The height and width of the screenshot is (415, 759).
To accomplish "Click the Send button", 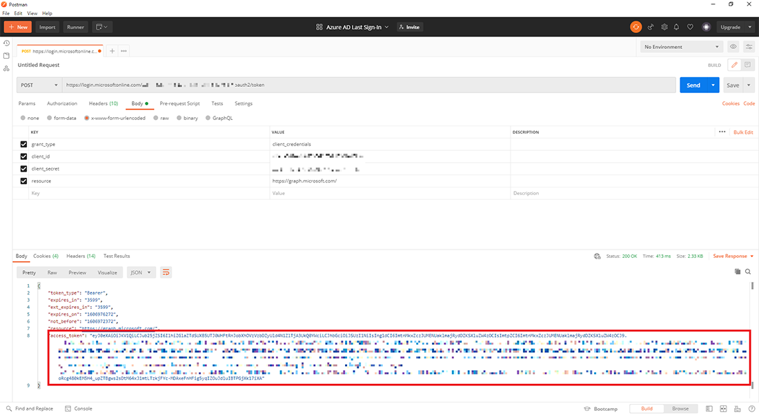I will pyautogui.click(x=693, y=85).
